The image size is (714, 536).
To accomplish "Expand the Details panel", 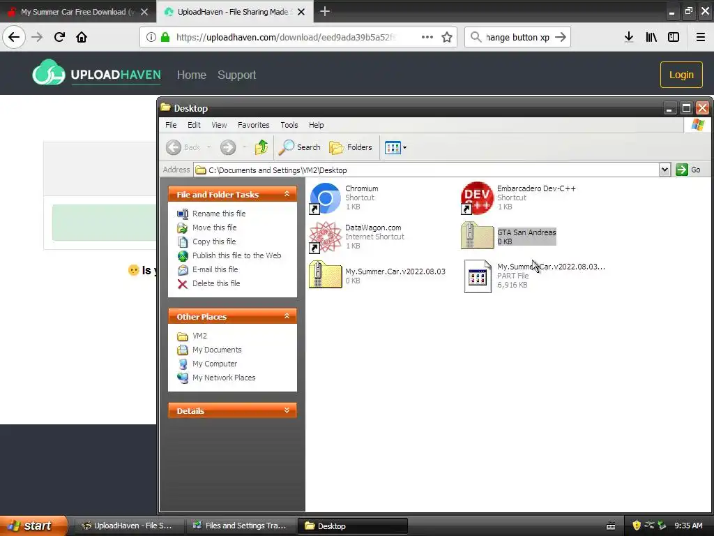I will pyautogui.click(x=287, y=410).
